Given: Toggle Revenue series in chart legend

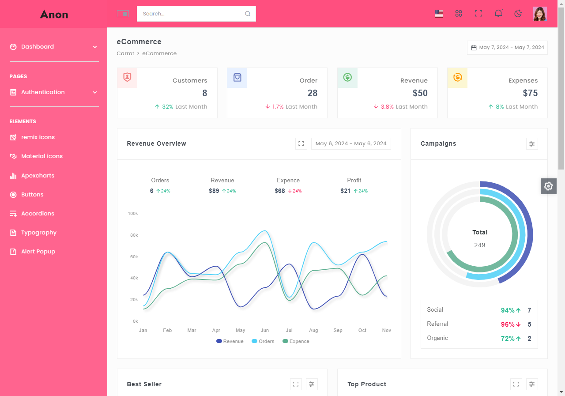Looking at the screenshot, I should tap(230, 341).
